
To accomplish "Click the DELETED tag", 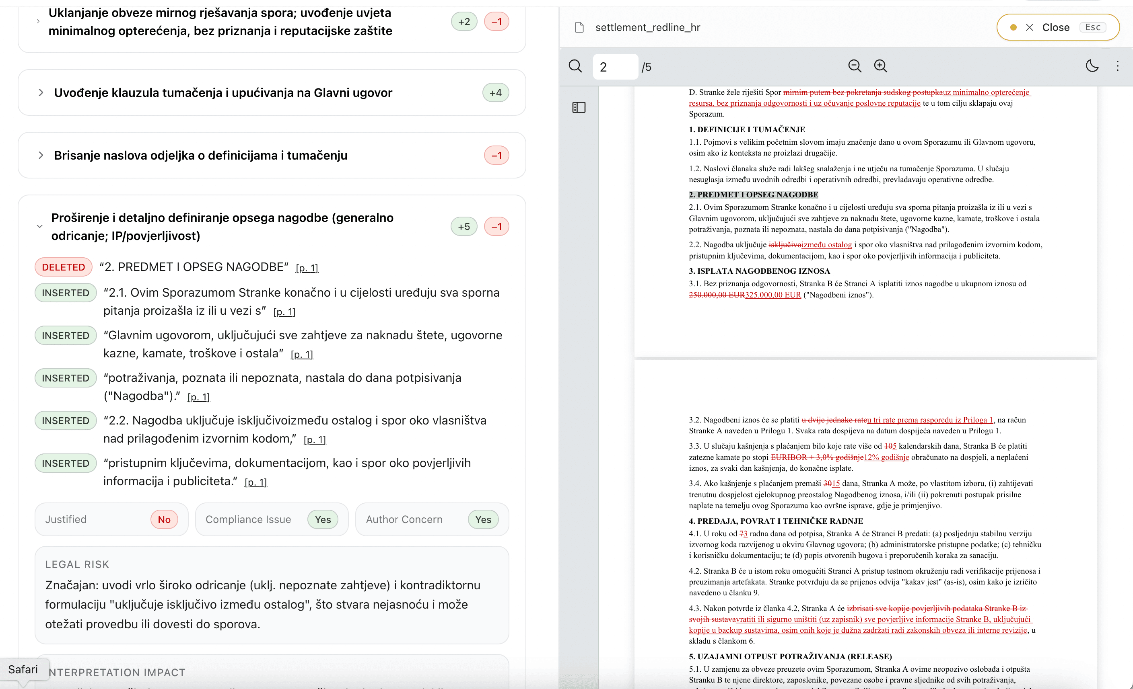I will click(x=64, y=267).
